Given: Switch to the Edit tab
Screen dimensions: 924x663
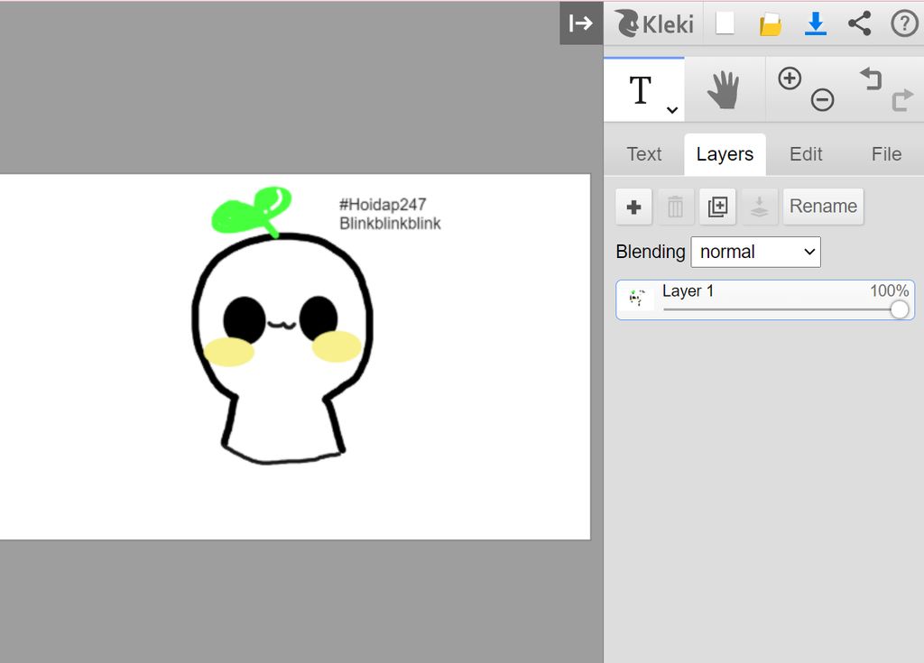Looking at the screenshot, I should 806,154.
